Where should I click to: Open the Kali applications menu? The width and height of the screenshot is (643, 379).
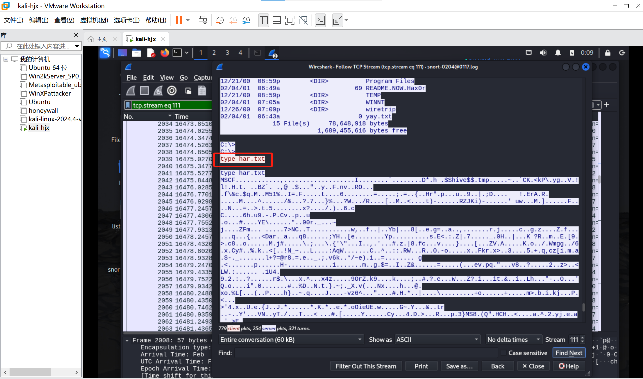[x=105, y=53]
